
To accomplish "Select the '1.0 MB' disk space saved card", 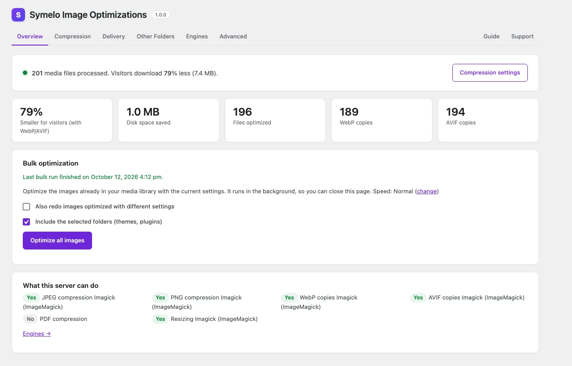I will pos(168,121).
